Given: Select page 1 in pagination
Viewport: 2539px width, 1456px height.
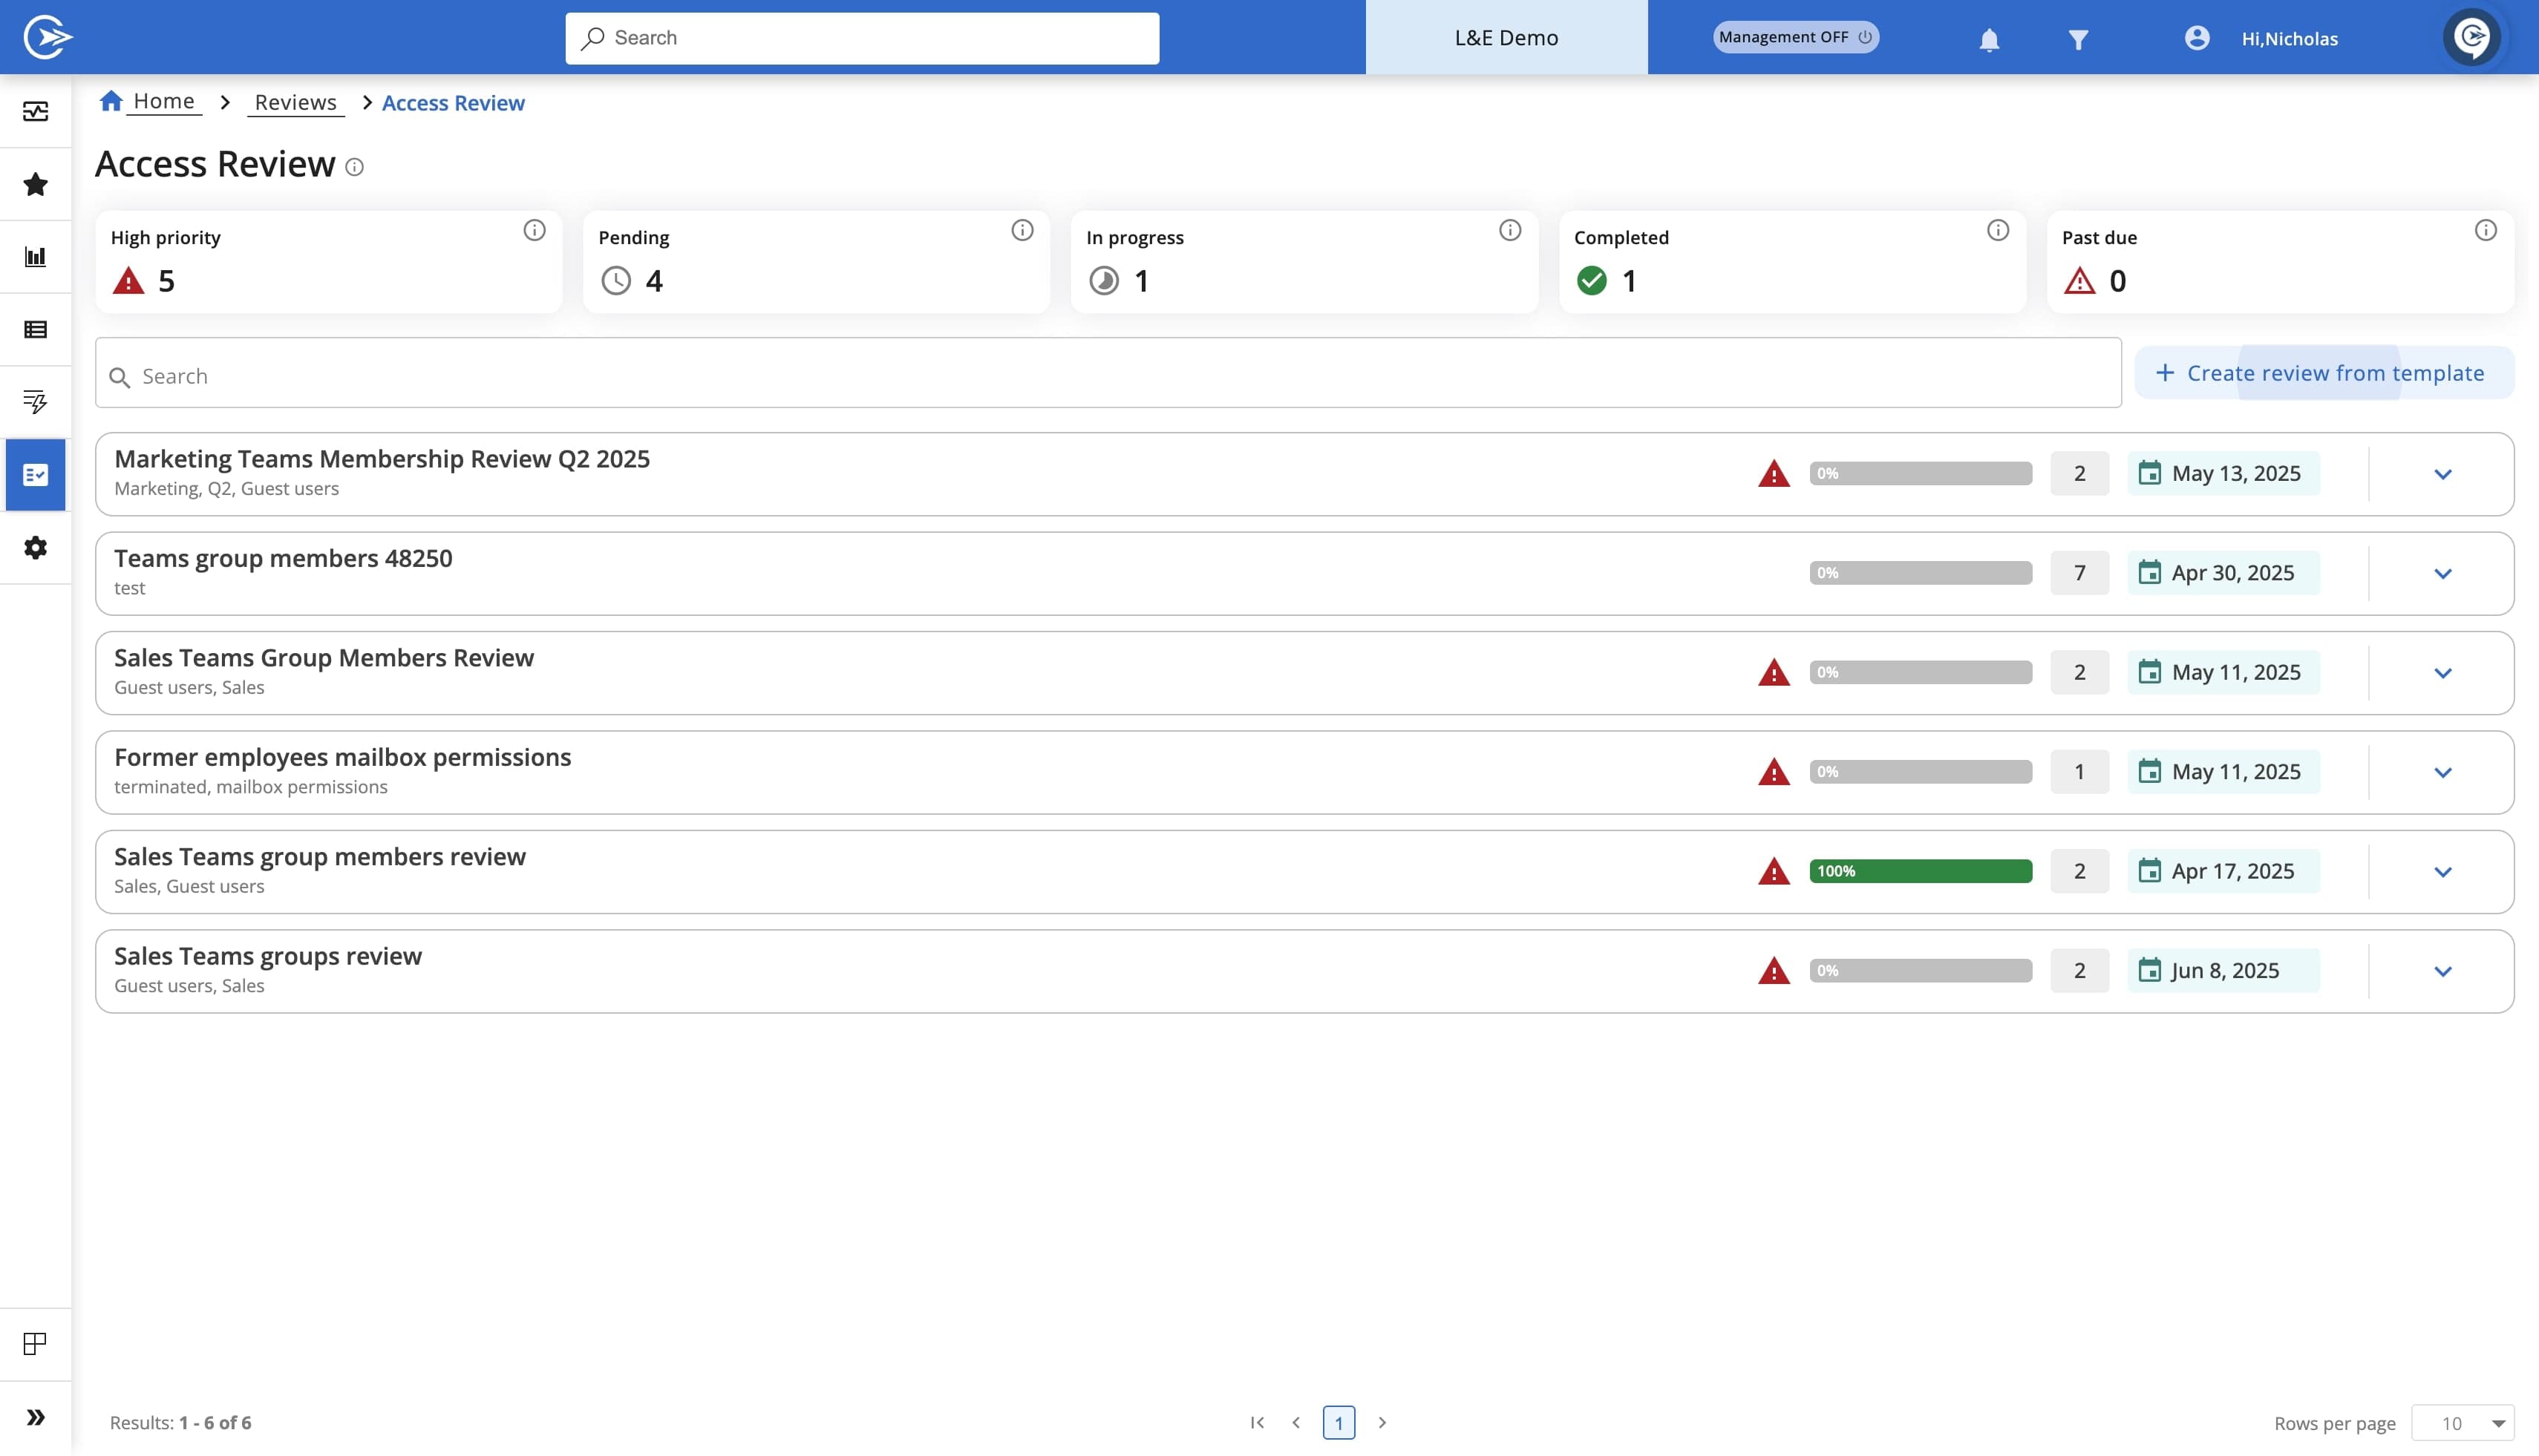Looking at the screenshot, I should coord(1339,1422).
